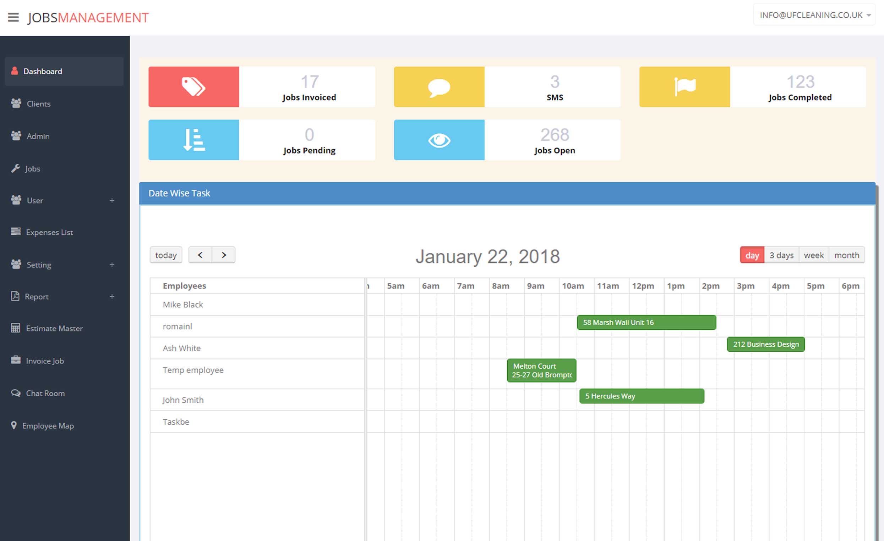Click the Jobs Completed flag icon
The width and height of the screenshot is (884, 541).
pos(684,87)
